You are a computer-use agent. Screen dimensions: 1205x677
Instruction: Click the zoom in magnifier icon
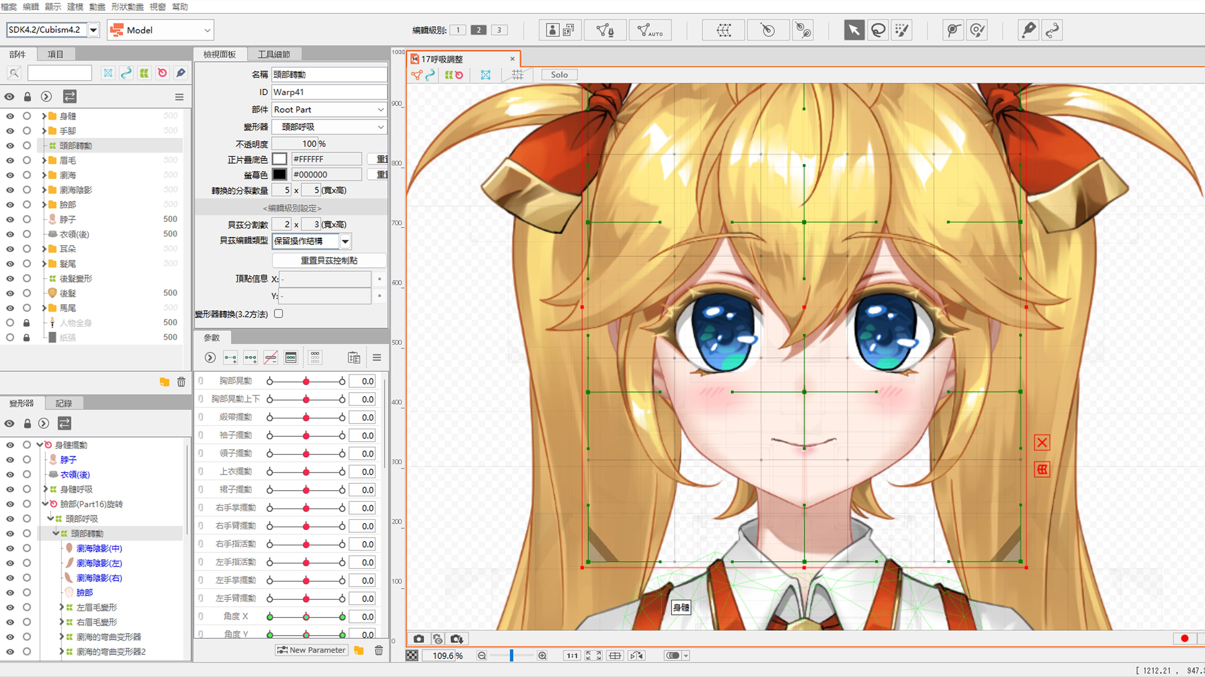click(542, 655)
